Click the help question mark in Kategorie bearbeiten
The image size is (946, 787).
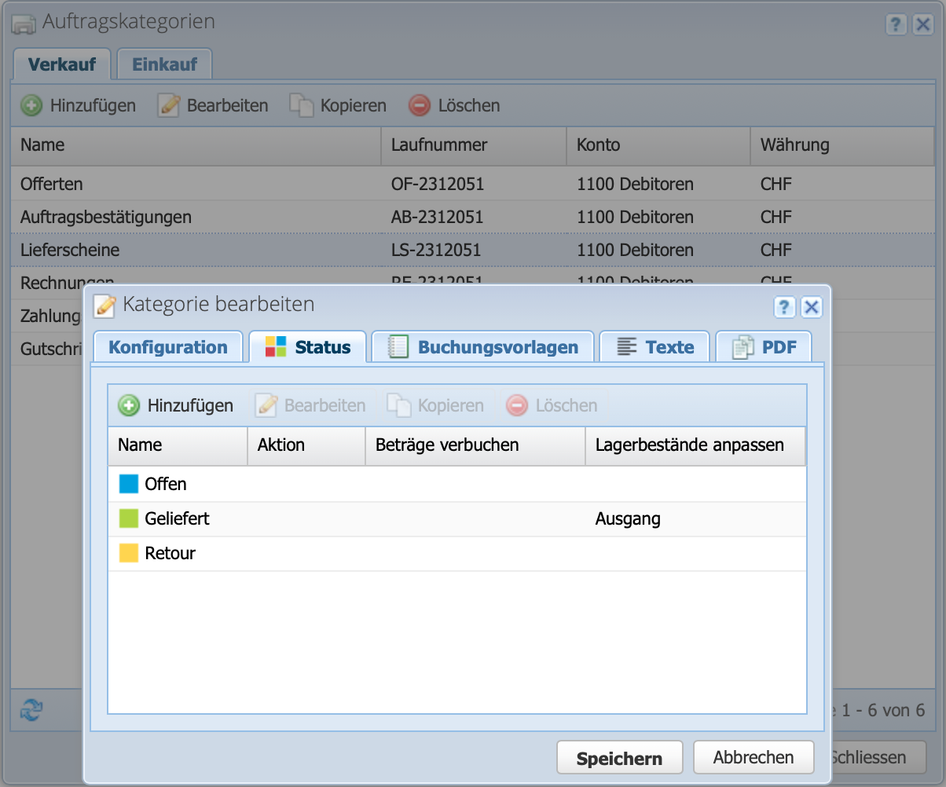click(x=784, y=306)
